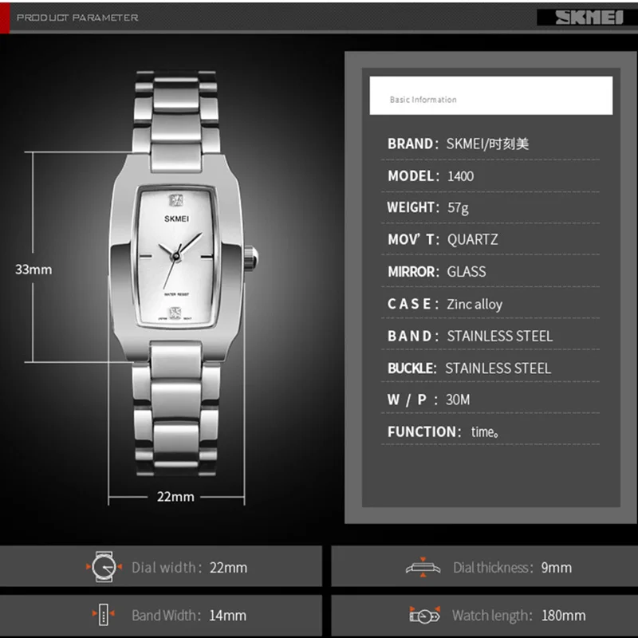Click the 22mm width label under watch
This screenshot has height=638, width=638.
[175, 497]
